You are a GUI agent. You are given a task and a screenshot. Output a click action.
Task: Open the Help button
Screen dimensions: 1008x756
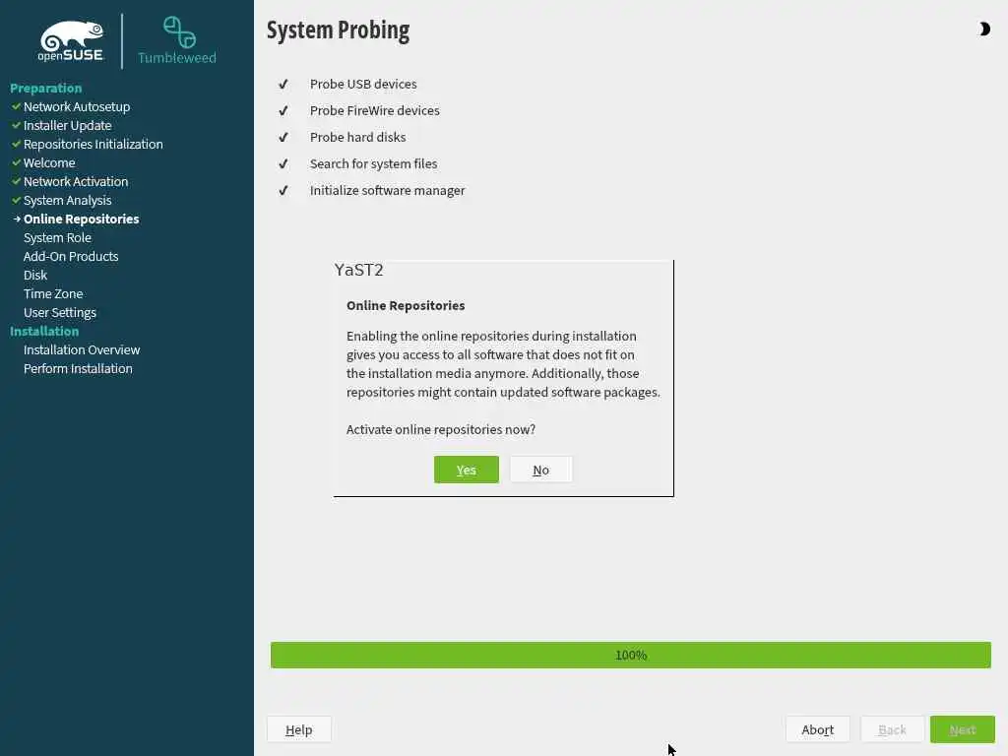tap(299, 729)
